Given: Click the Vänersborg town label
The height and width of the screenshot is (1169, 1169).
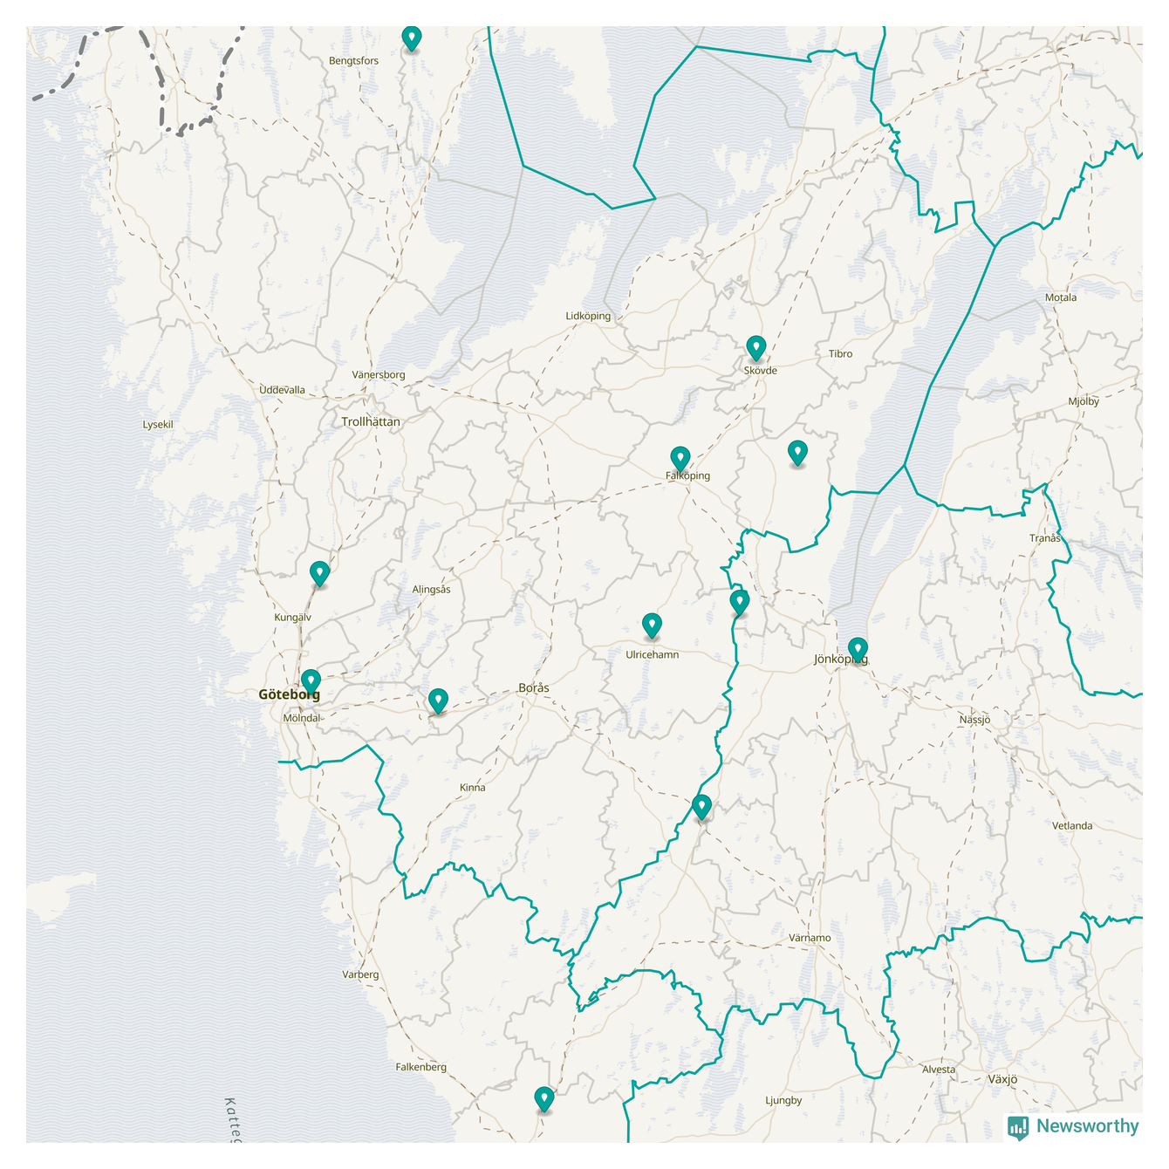Looking at the screenshot, I should click(x=379, y=375).
